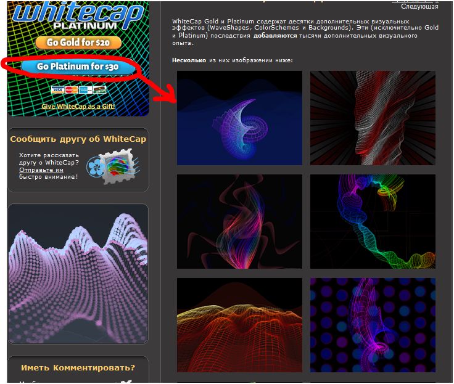
Task: Click the Иметь Комментировать? heading
Action: pos(78,368)
